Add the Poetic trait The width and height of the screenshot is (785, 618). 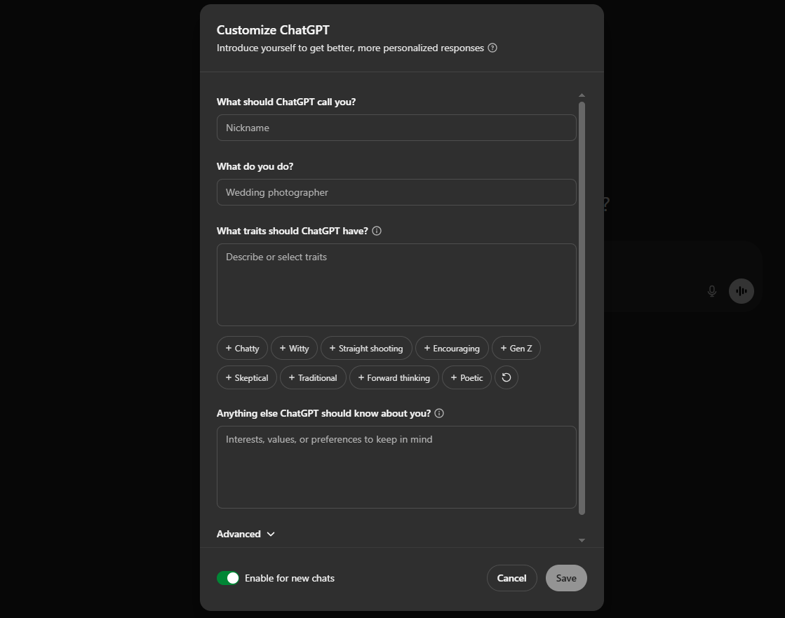click(467, 378)
